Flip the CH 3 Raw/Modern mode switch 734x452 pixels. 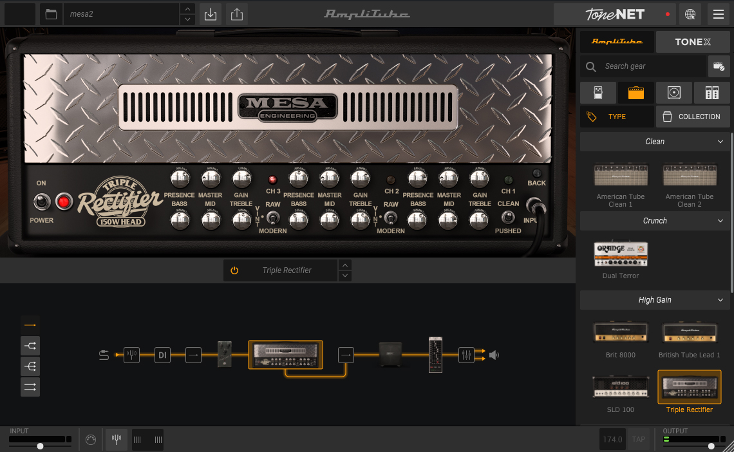[273, 218]
